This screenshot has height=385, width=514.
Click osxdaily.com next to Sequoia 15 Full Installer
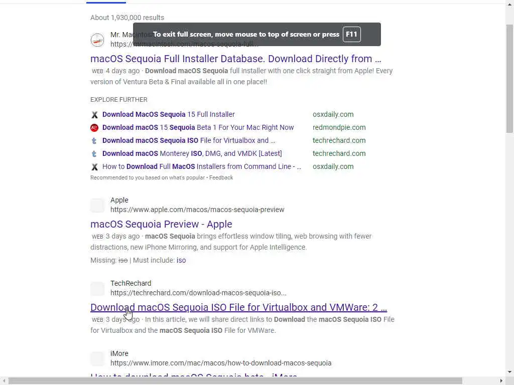click(333, 114)
